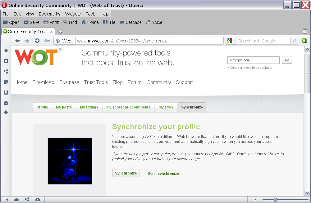This screenshot has height=203, width=311.
Task: Open the Forum nav link
Action: pos(135,82)
